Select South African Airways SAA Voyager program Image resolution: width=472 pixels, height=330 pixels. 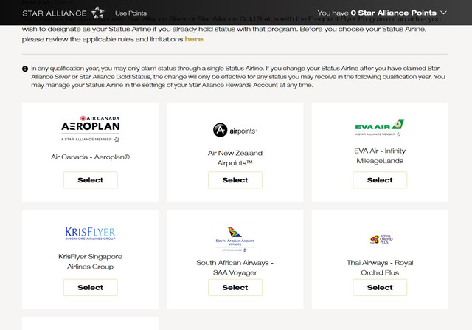pos(235,287)
